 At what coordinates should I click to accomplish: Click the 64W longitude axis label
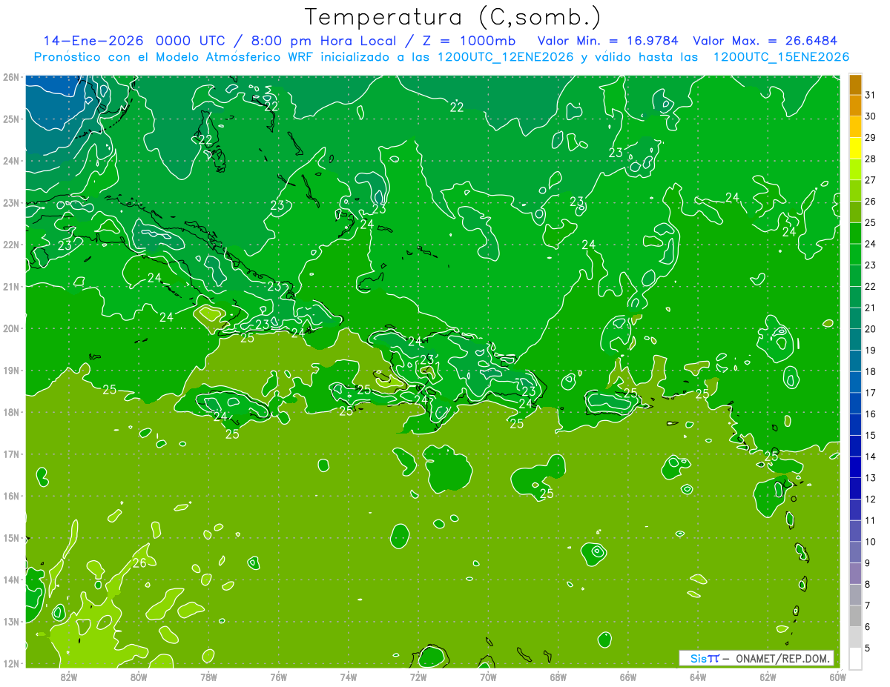(697, 677)
